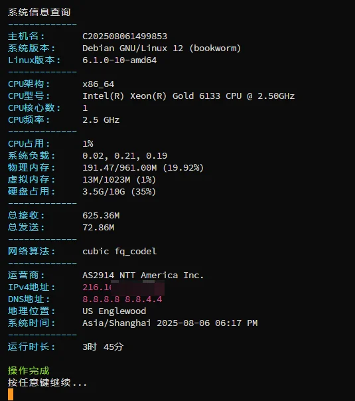Click the US Englewood location value

[114, 311]
